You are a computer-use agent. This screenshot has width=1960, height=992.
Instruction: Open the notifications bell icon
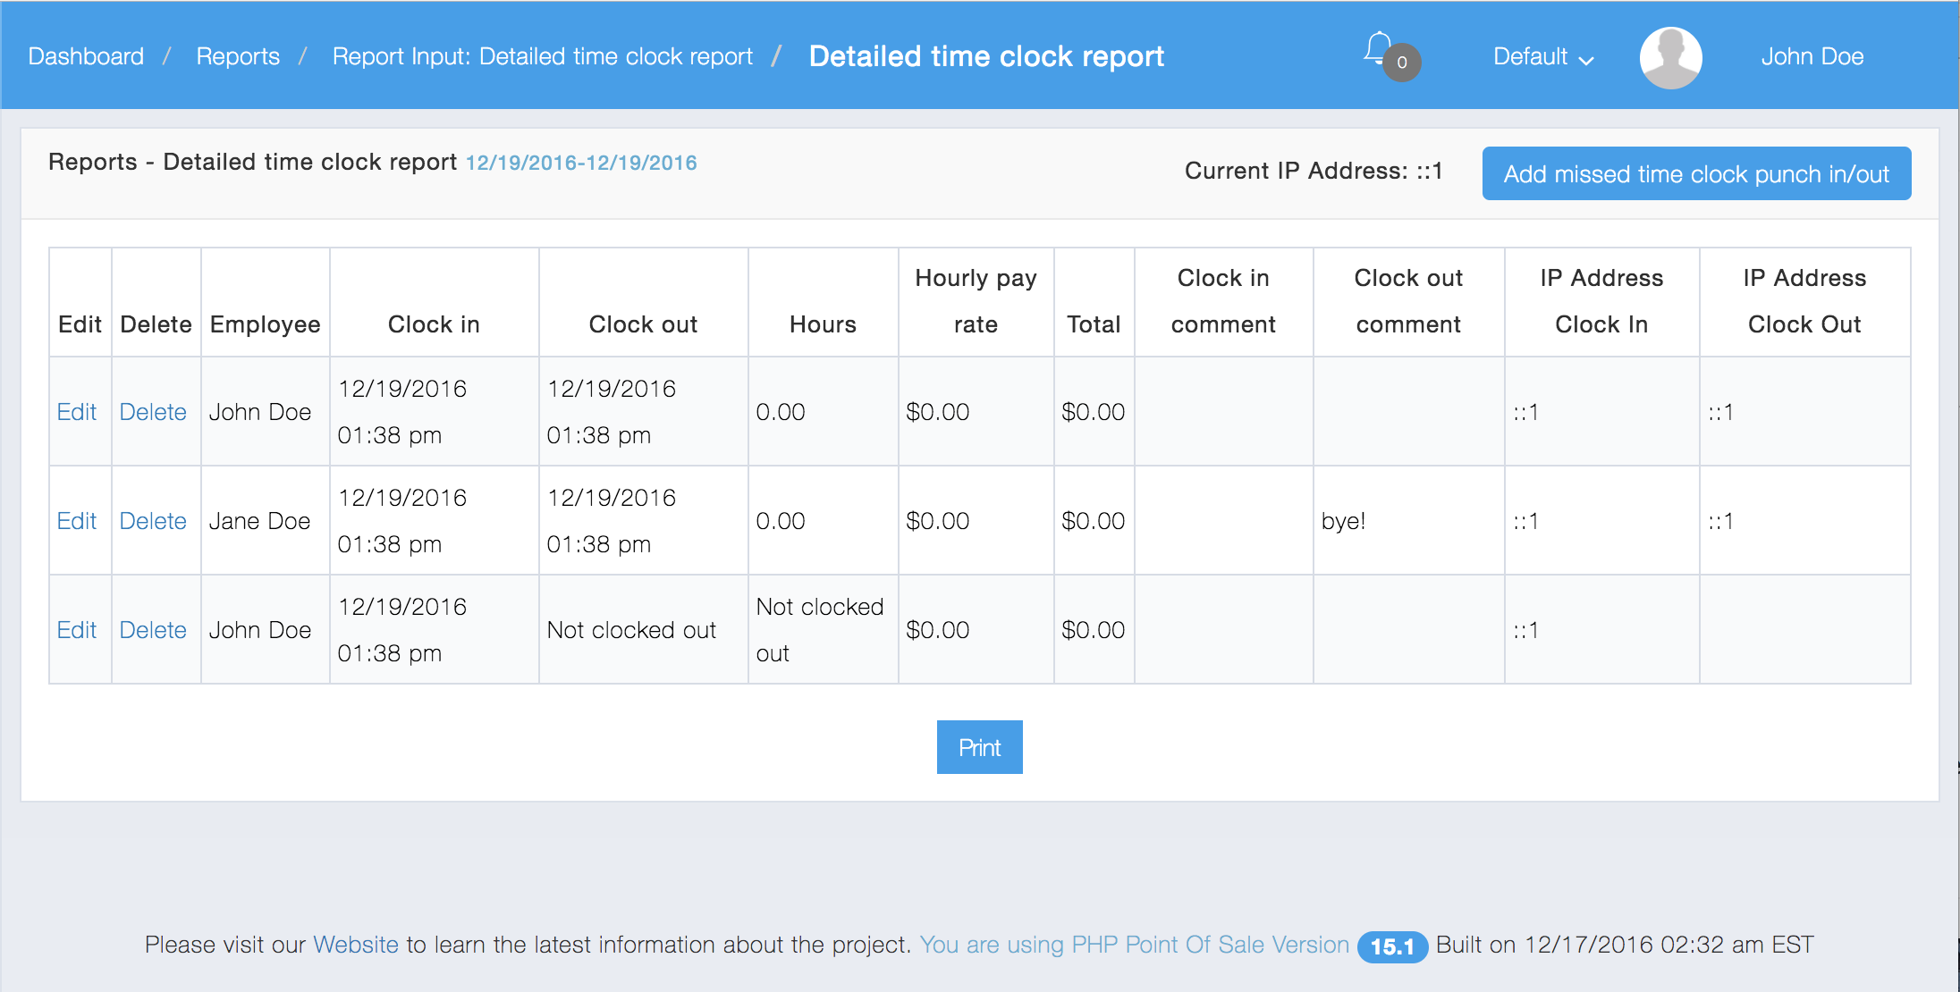point(1378,48)
